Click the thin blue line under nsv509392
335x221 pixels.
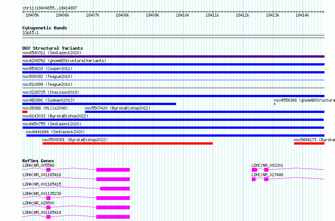click(173, 80)
